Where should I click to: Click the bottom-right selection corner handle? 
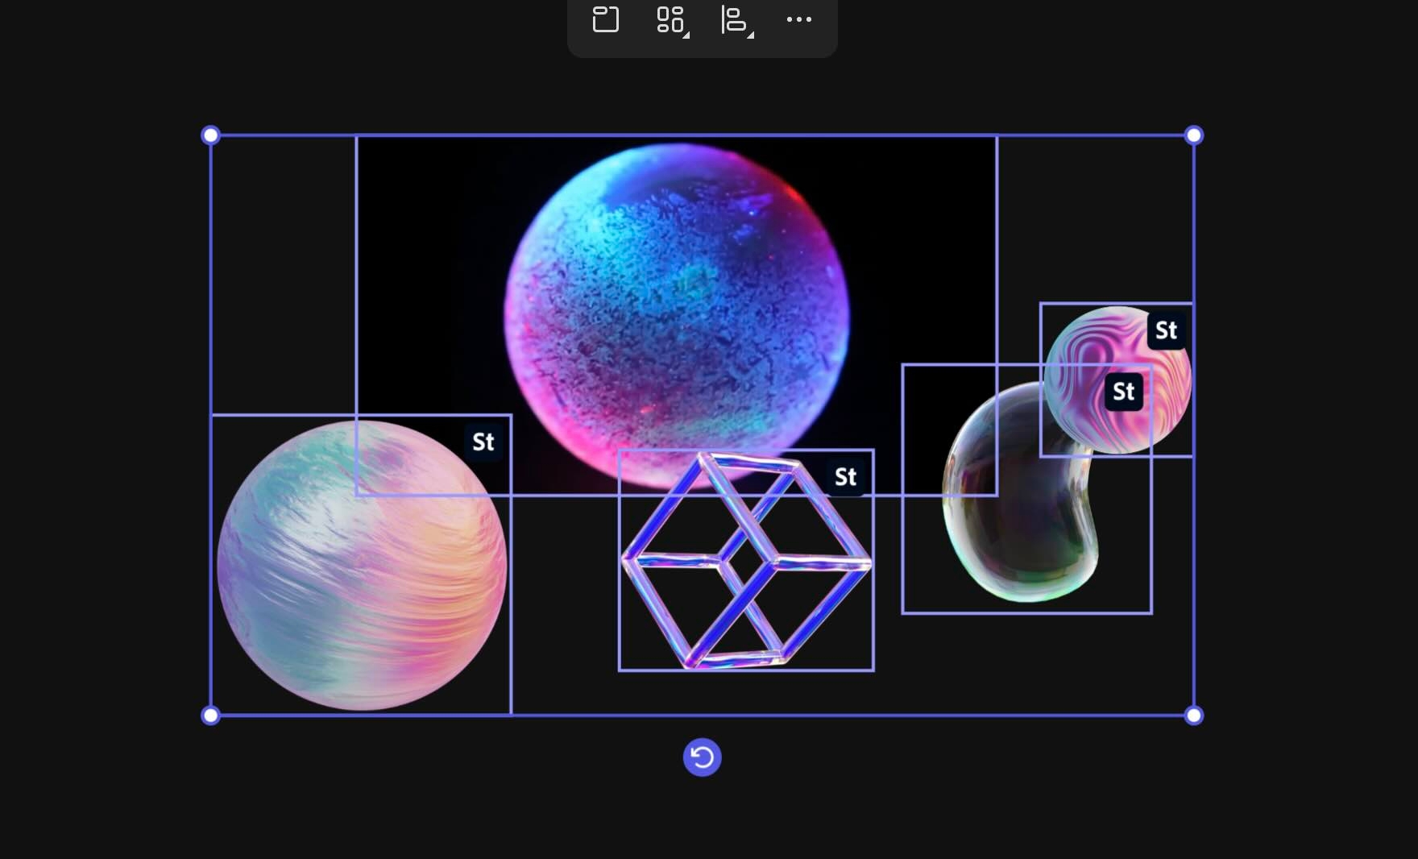pos(1194,716)
